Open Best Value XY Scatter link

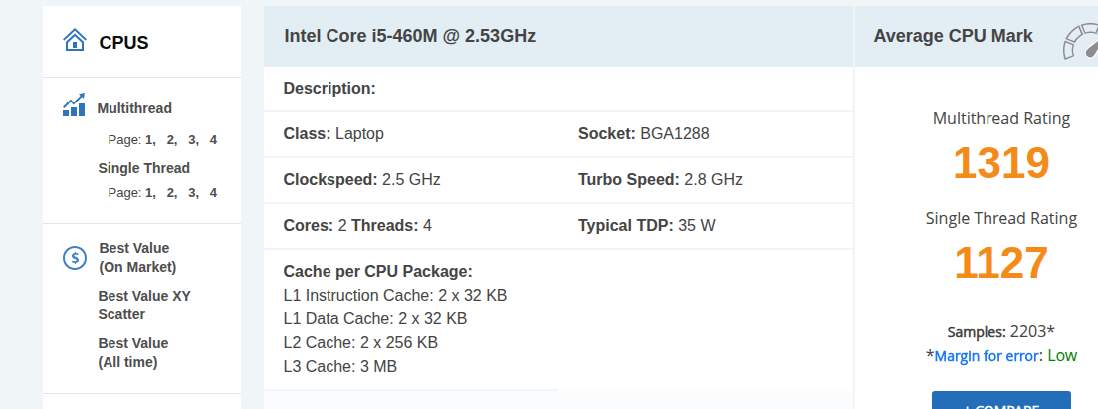pos(143,305)
